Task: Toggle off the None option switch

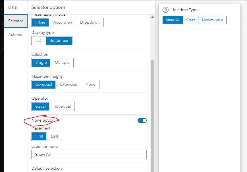Action: pos(142,120)
